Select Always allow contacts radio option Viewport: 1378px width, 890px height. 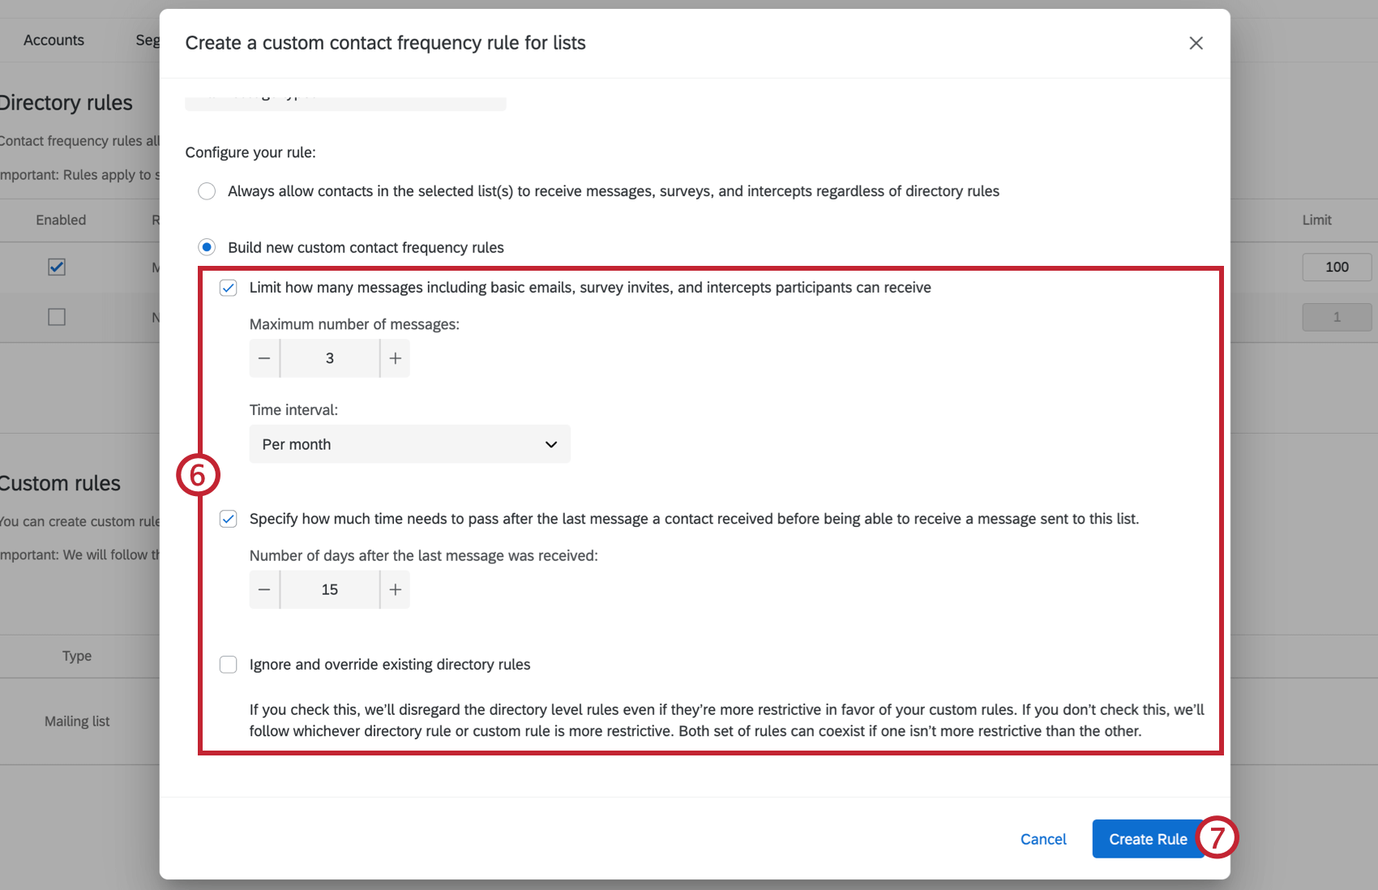tap(207, 191)
